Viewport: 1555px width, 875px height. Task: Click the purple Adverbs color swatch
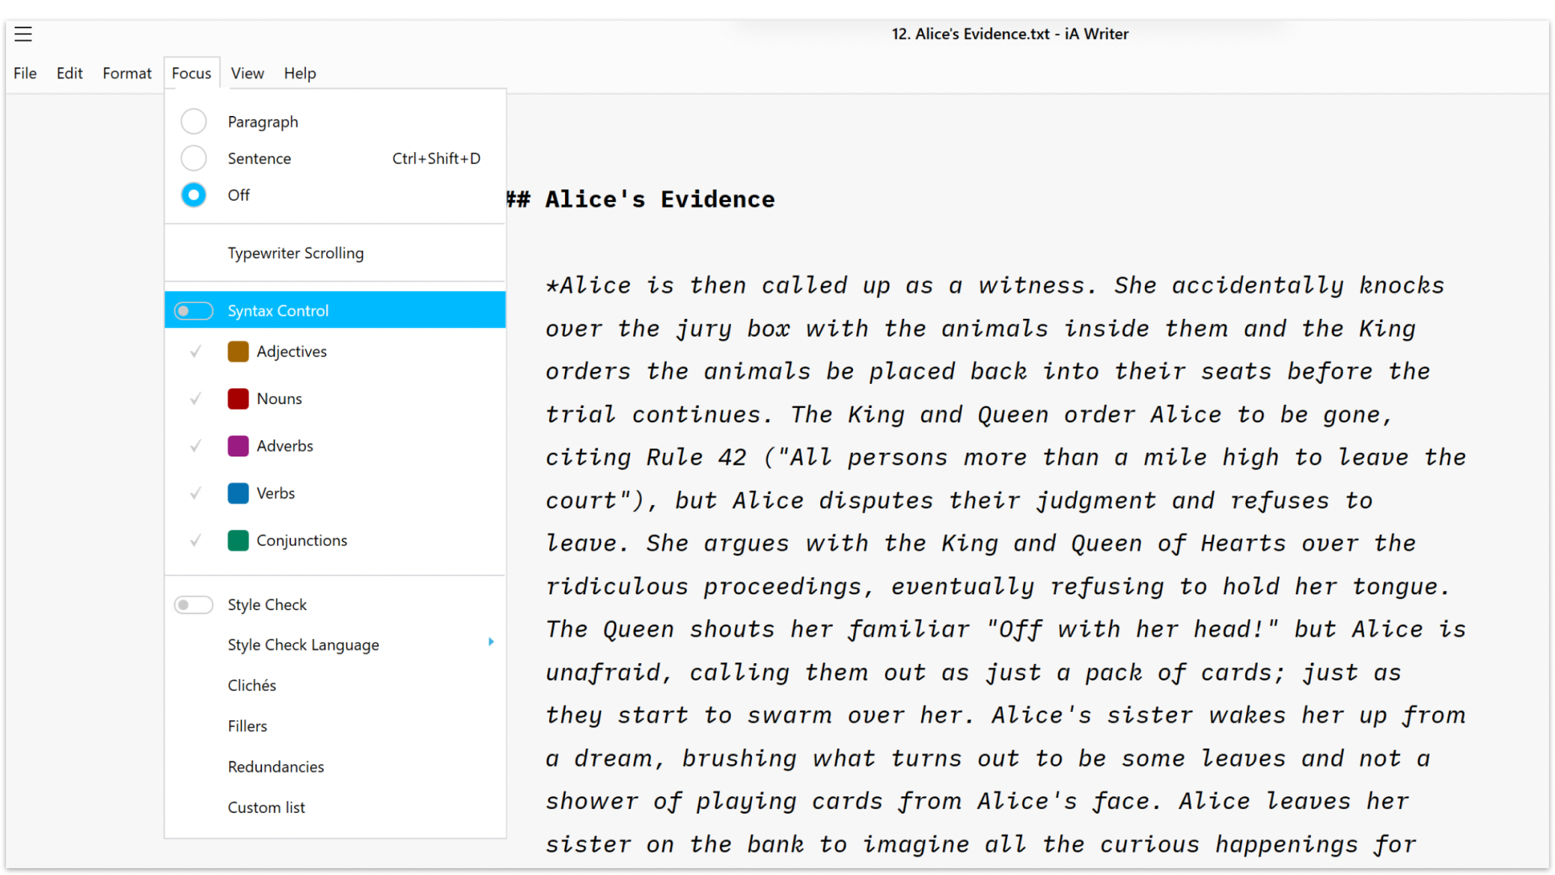click(x=238, y=445)
